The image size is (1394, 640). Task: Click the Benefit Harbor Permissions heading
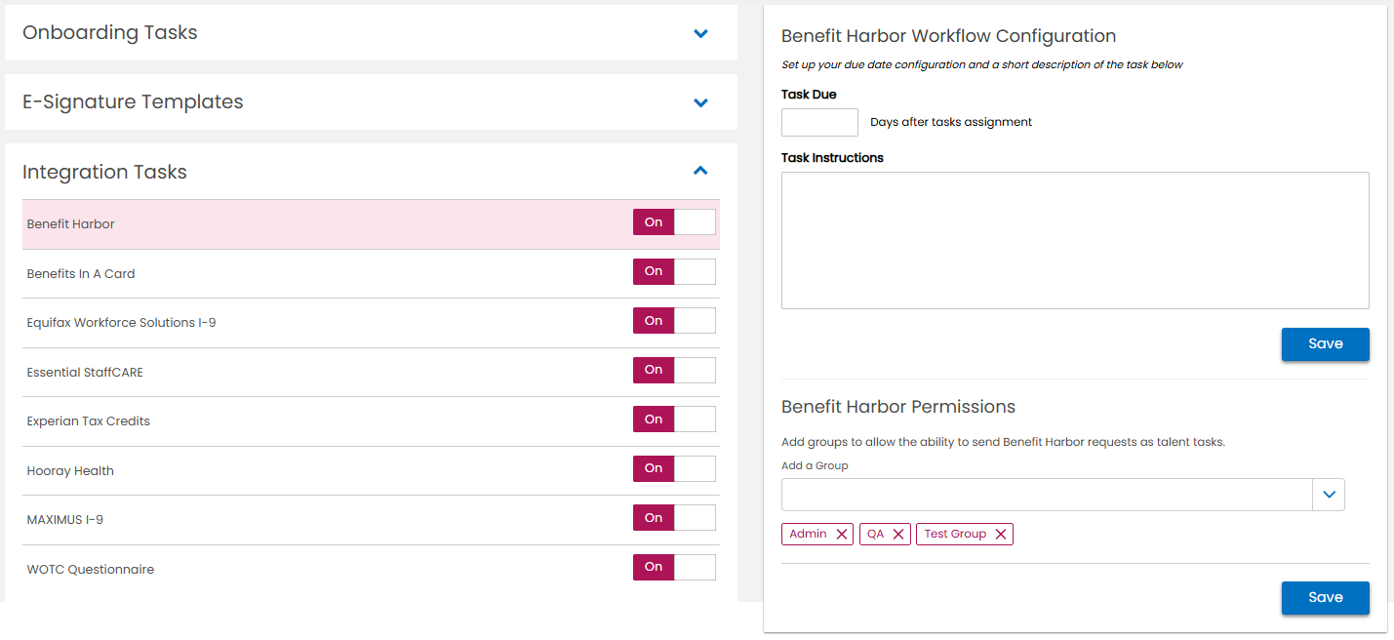click(898, 408)
